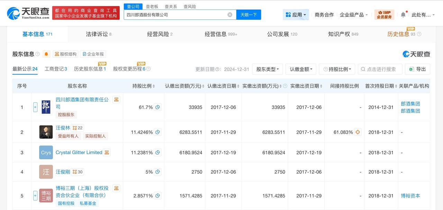Image resolution: width=443 pixels, height=210 pixels.
Task: Click 汪俊林's related companies badge 22
Action: click(78, 128)
